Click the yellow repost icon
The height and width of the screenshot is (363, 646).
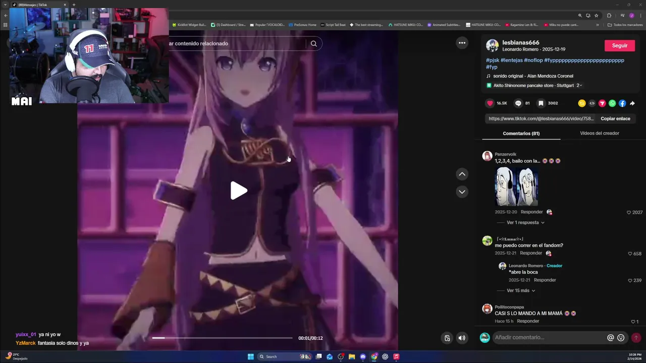click(x=582, y=103)
